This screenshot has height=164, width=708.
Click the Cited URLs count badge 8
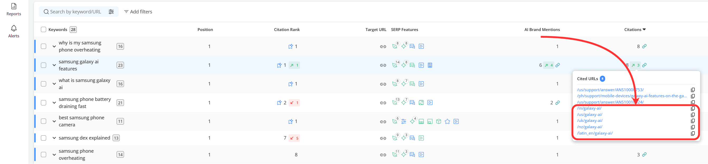coord(602,79)
